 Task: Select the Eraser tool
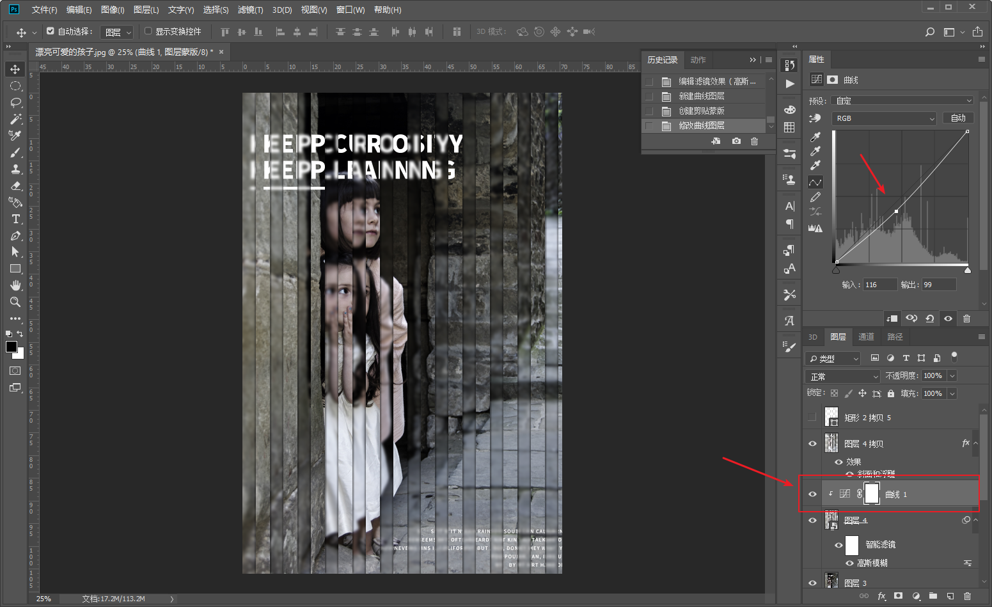point(15,185)
